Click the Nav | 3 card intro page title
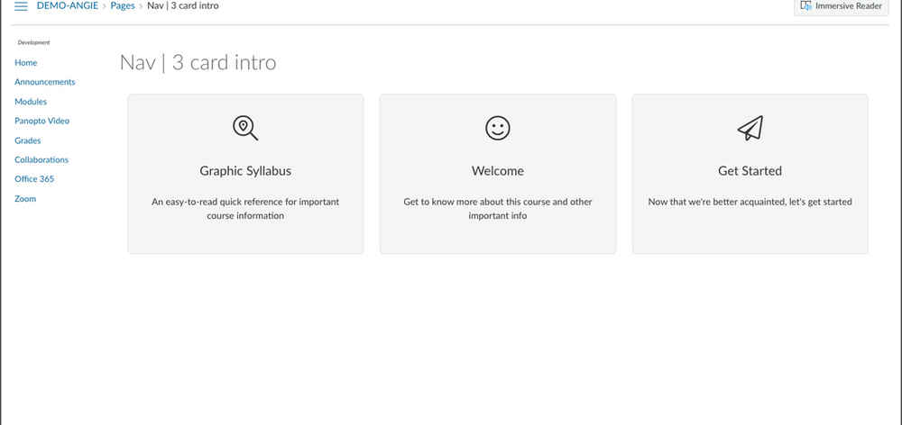 click(x=198, y=63)
